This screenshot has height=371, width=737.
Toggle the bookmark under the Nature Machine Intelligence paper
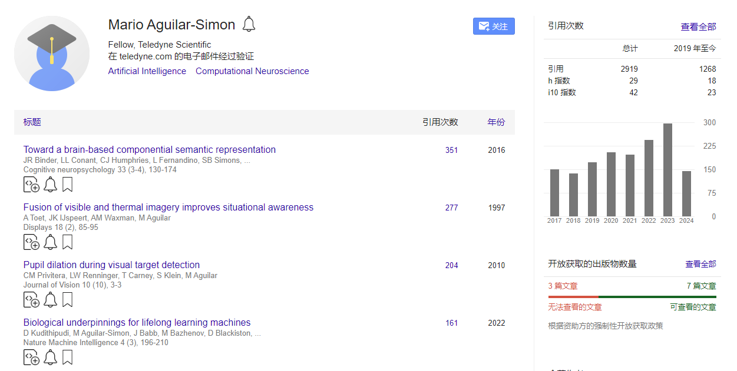click(x=67, y=357)
